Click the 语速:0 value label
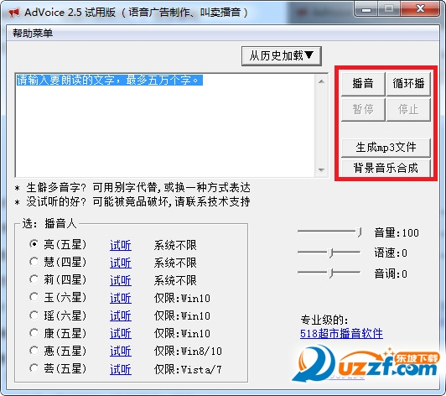Screen dimensions: 446x396 click(391, 253)
